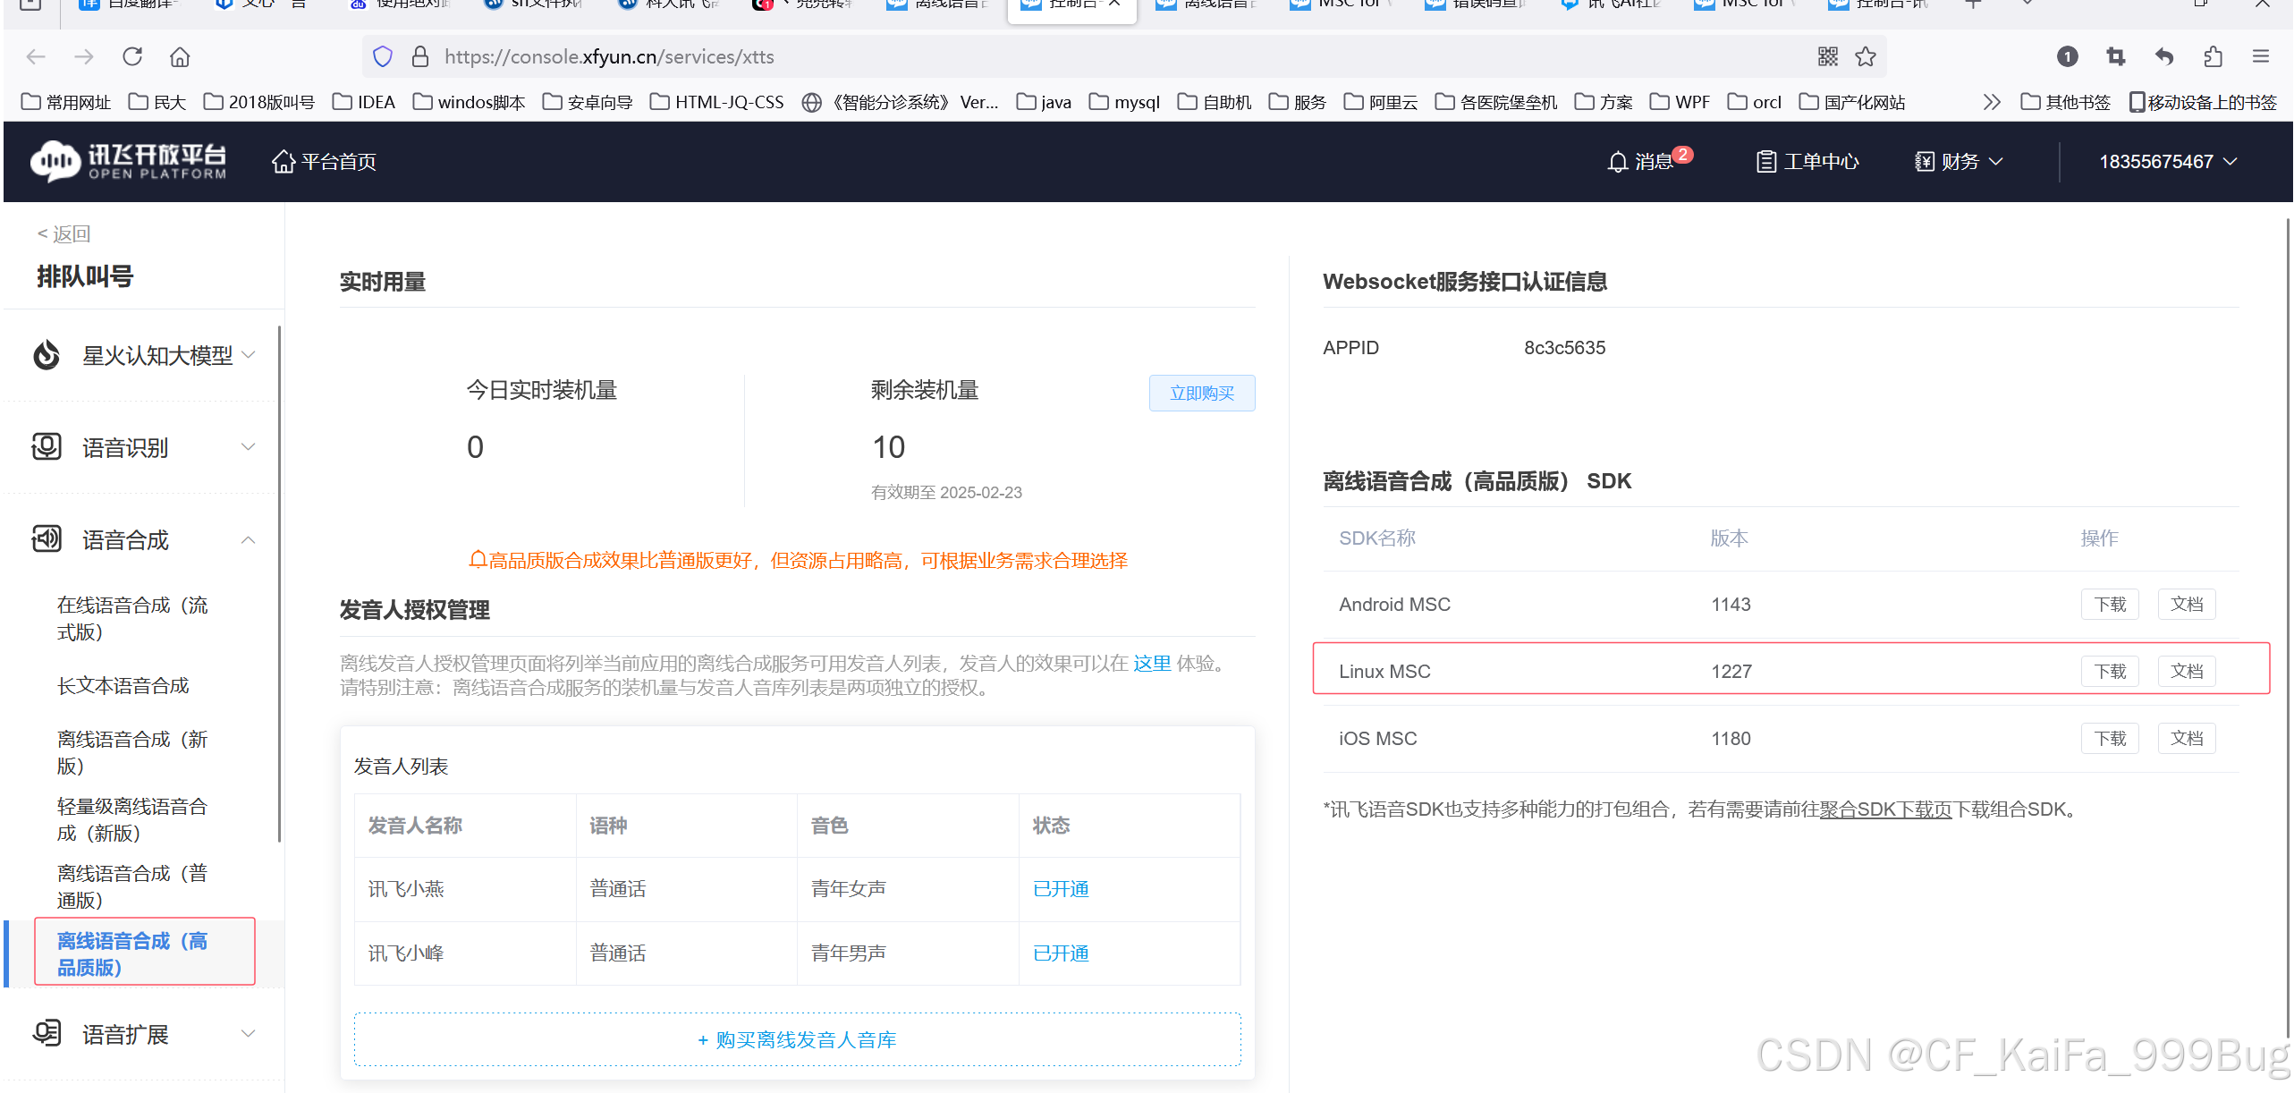Show more bookmarks with double chevron
This screenshot has height=1093, width=2294.
click(1992, 102)
